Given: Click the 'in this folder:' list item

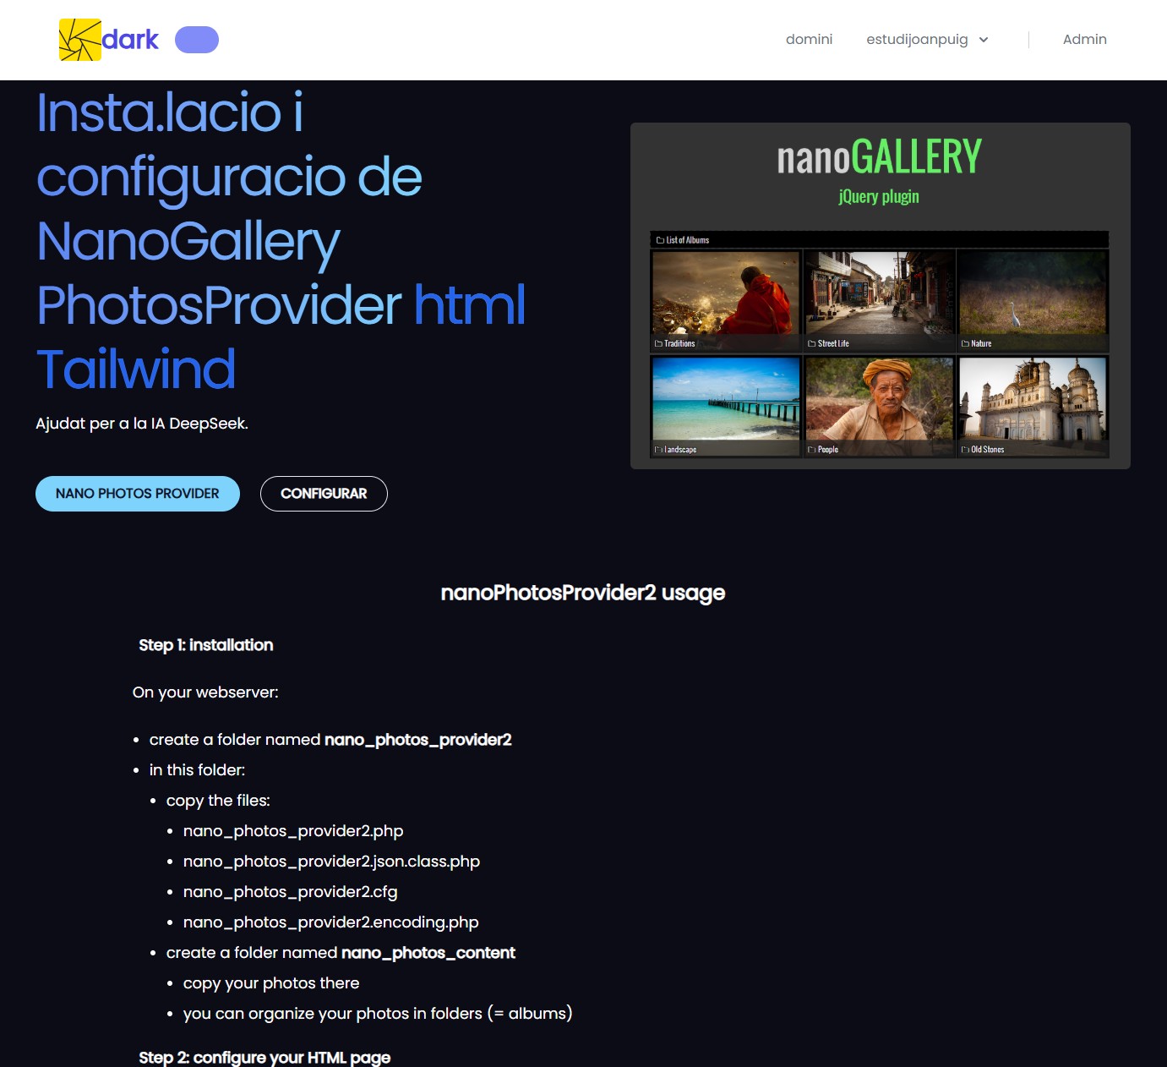Looking at the screenshot, I should click(x=197, y=770).
